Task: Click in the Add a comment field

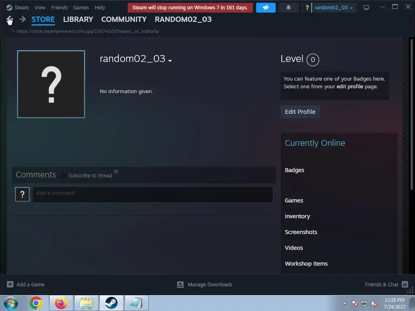Action: pyautogui.click(x=153, y=195)
